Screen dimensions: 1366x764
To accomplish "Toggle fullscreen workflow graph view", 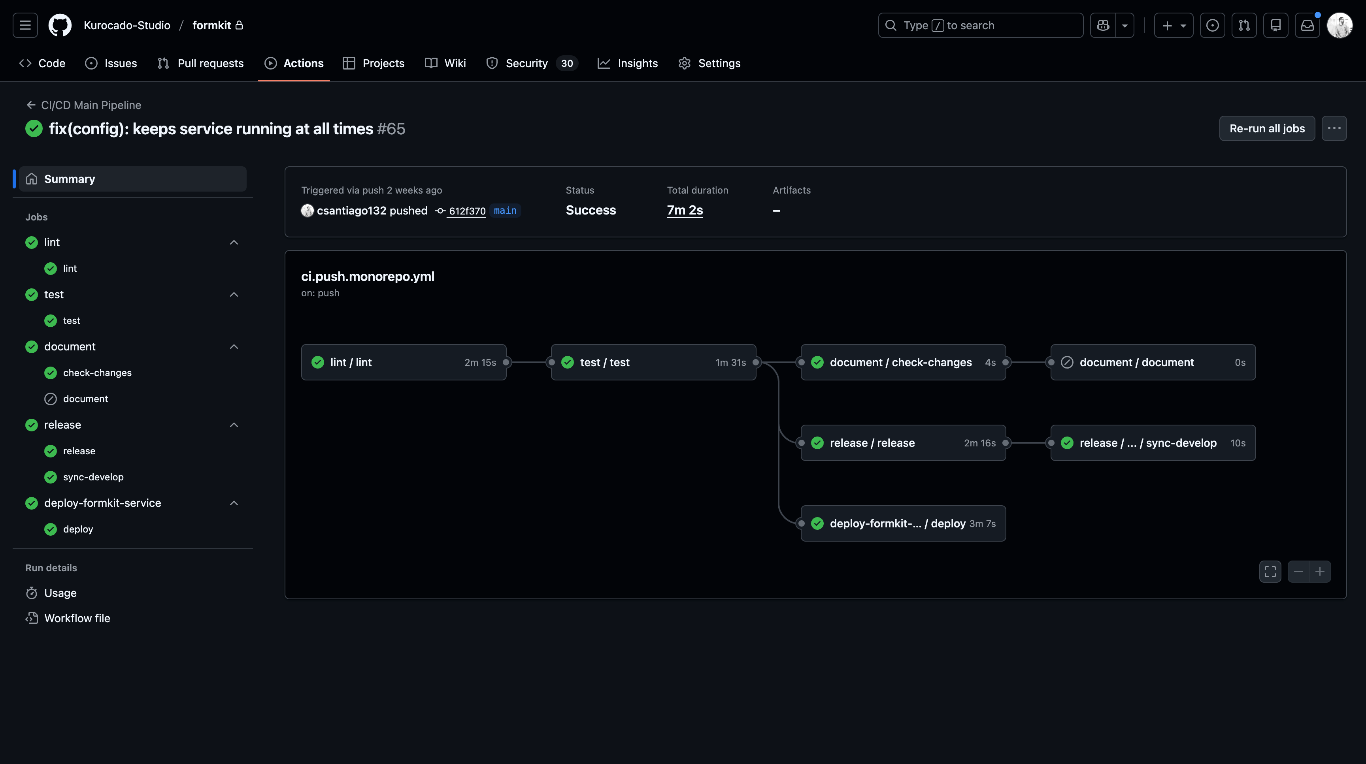I will [x=1270, y=571].
